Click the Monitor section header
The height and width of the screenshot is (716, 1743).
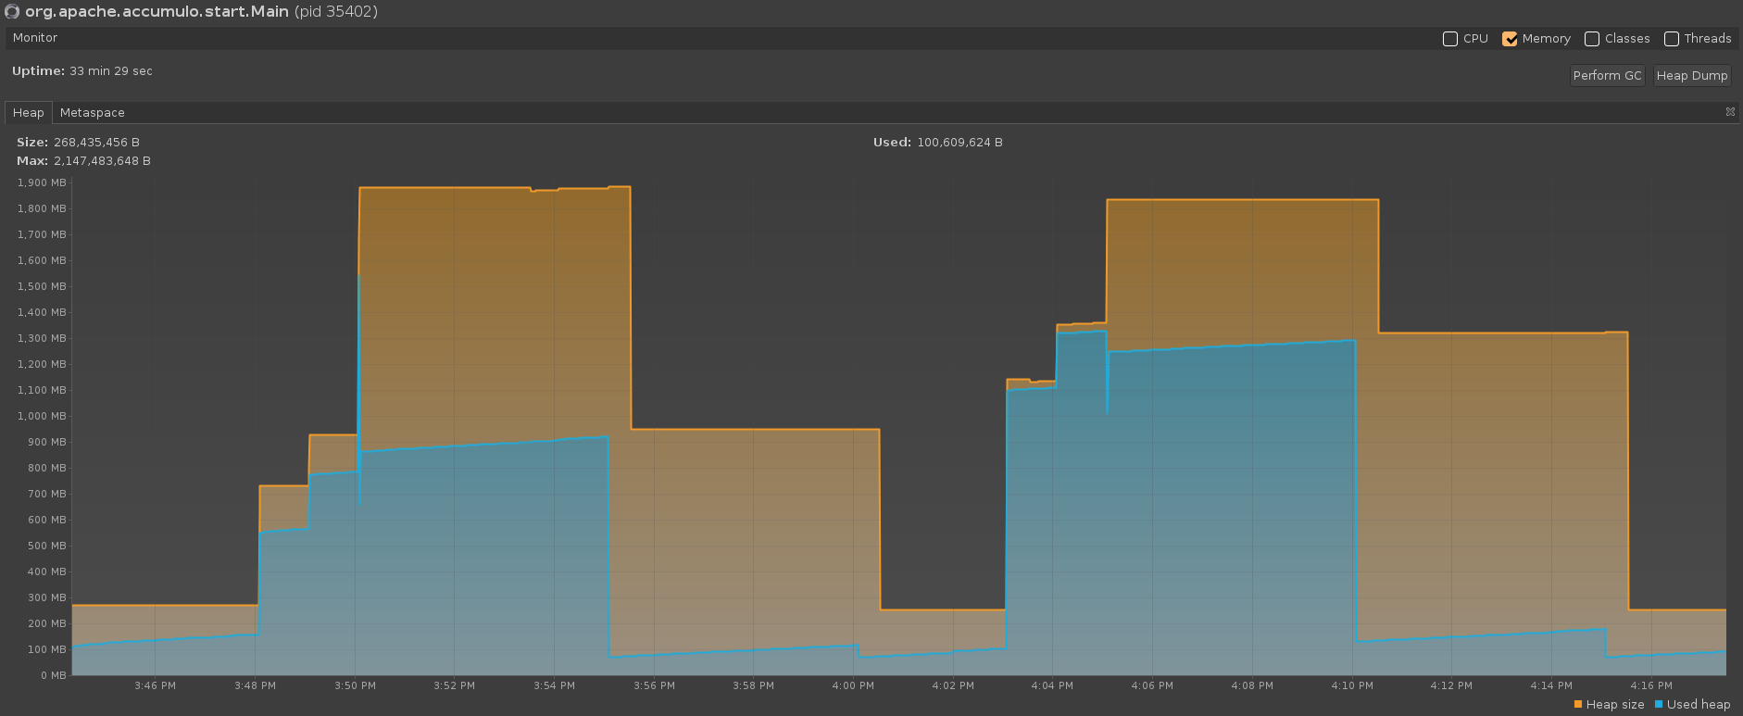[x=35, y=38]
